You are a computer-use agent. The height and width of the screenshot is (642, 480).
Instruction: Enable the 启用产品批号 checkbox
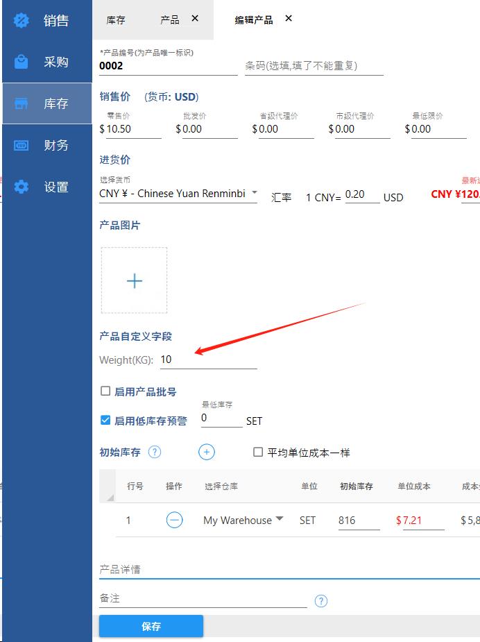(x=105, y=391)
